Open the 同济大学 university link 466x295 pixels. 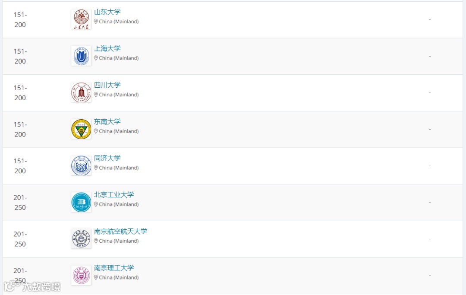pos(107,158)
